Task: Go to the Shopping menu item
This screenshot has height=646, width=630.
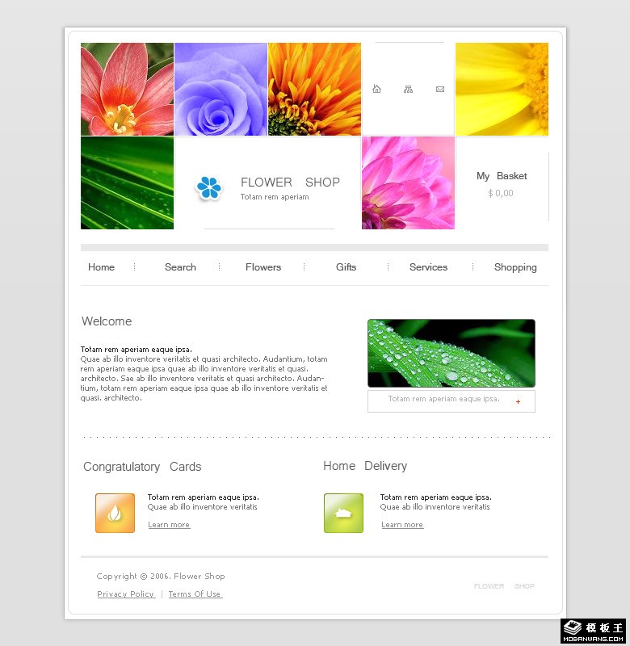Action: click(515, 267)
